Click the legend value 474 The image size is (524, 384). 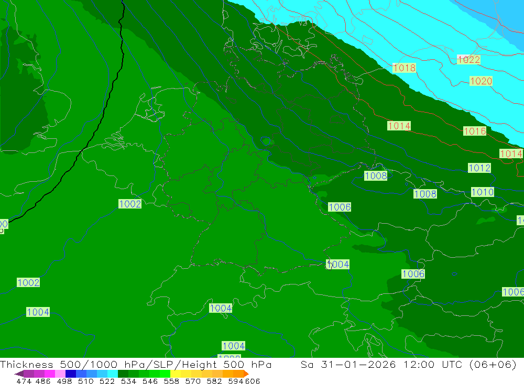point(24,381)
